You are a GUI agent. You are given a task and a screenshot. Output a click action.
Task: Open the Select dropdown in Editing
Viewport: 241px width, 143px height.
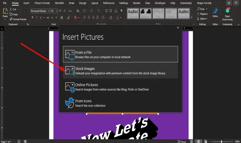202,19
